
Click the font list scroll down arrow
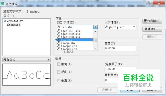(95, 48)
